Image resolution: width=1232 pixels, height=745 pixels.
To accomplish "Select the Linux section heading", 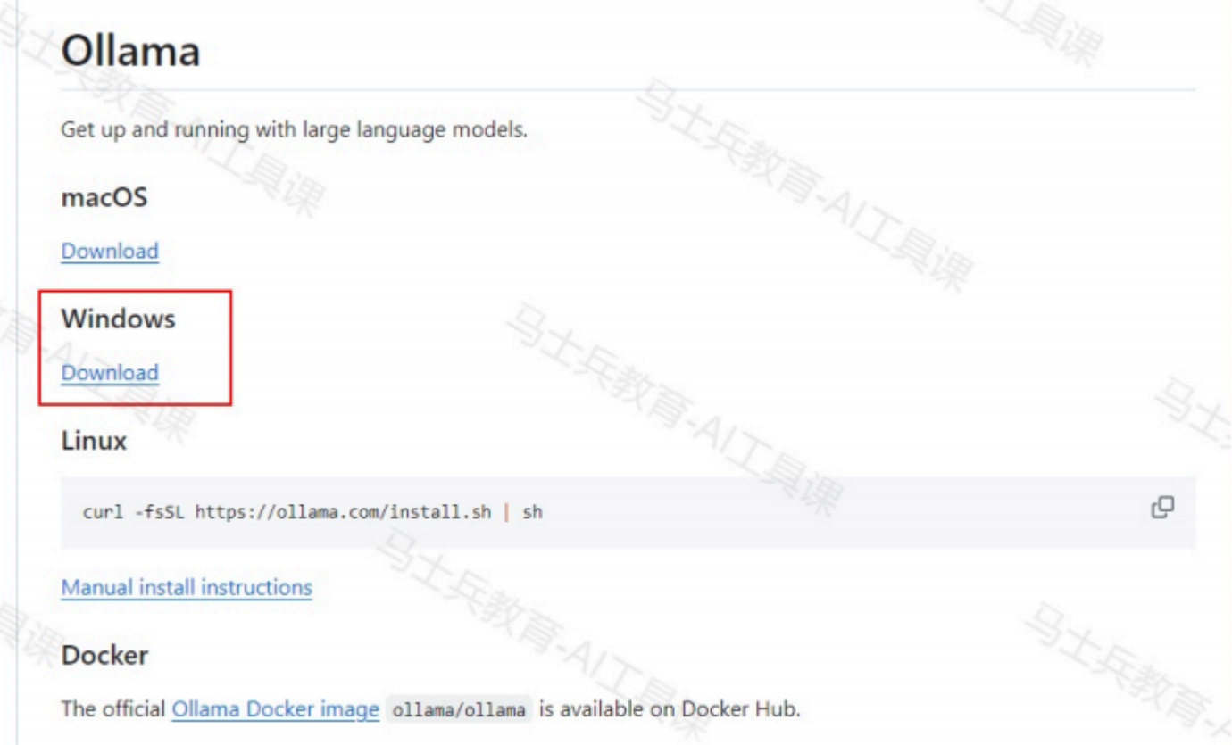I will [94, 441].
